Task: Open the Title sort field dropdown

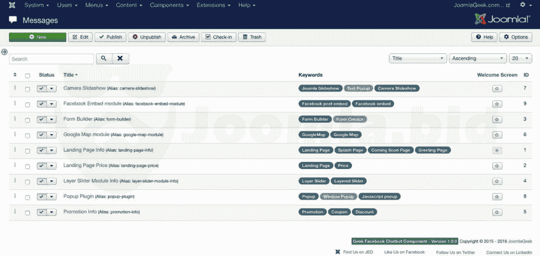Action: click(417, 58)
